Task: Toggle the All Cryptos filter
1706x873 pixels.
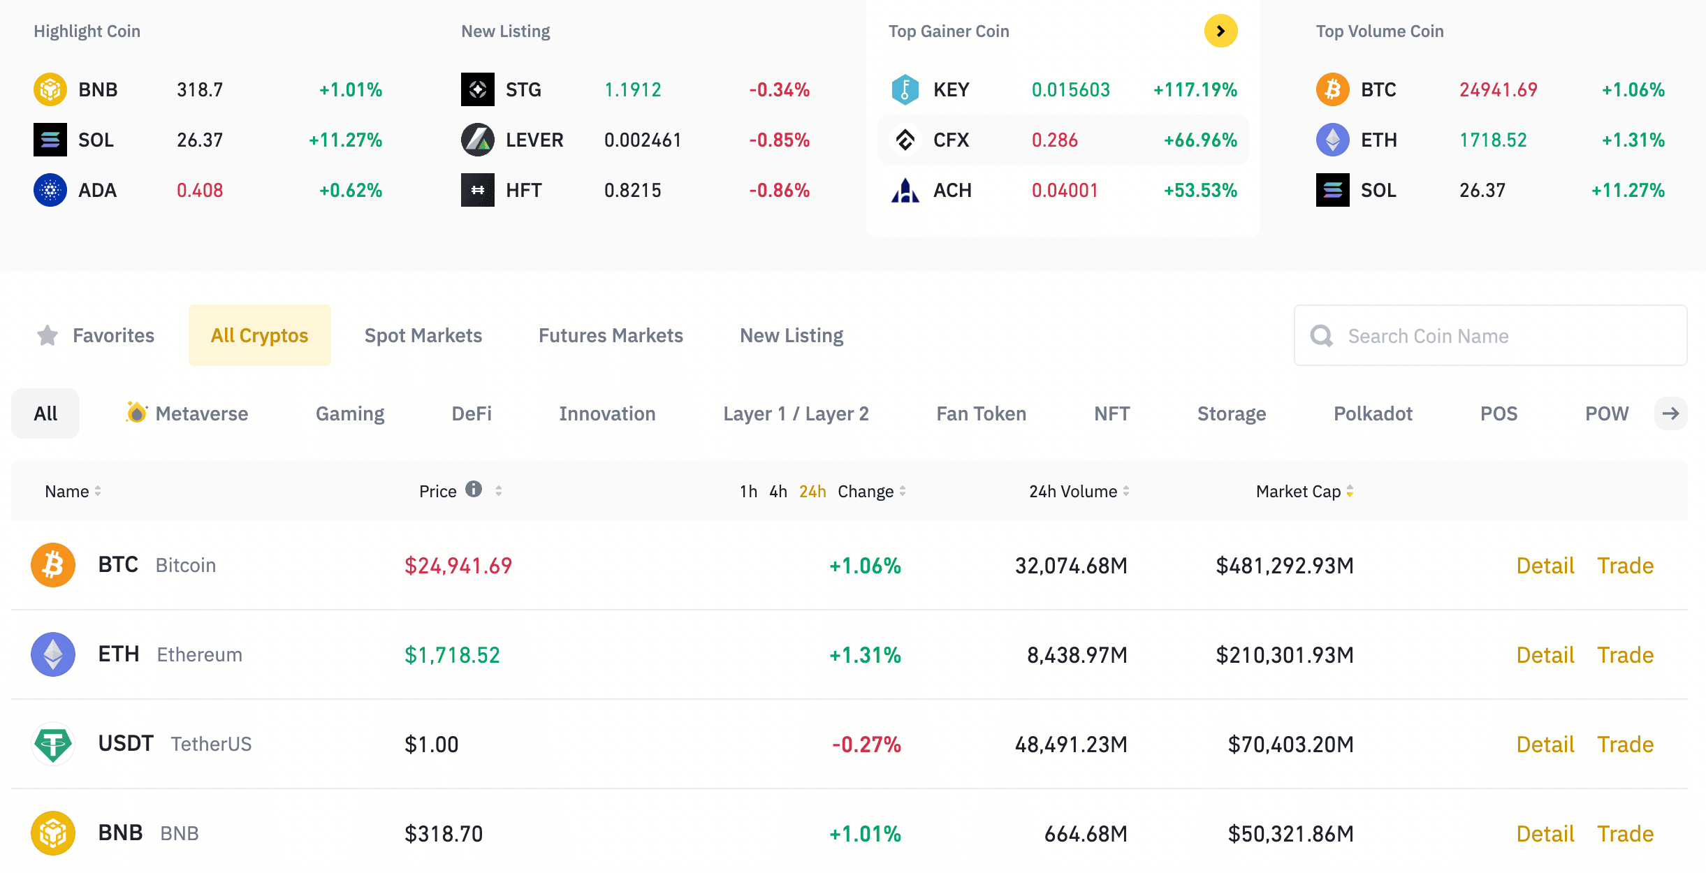Action: click(259, 335)
